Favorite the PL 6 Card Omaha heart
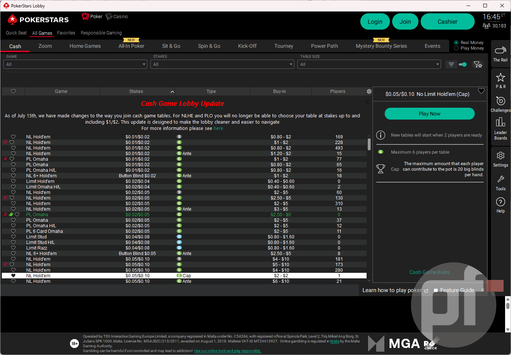511x355 pixels. (x=13, y=231)
